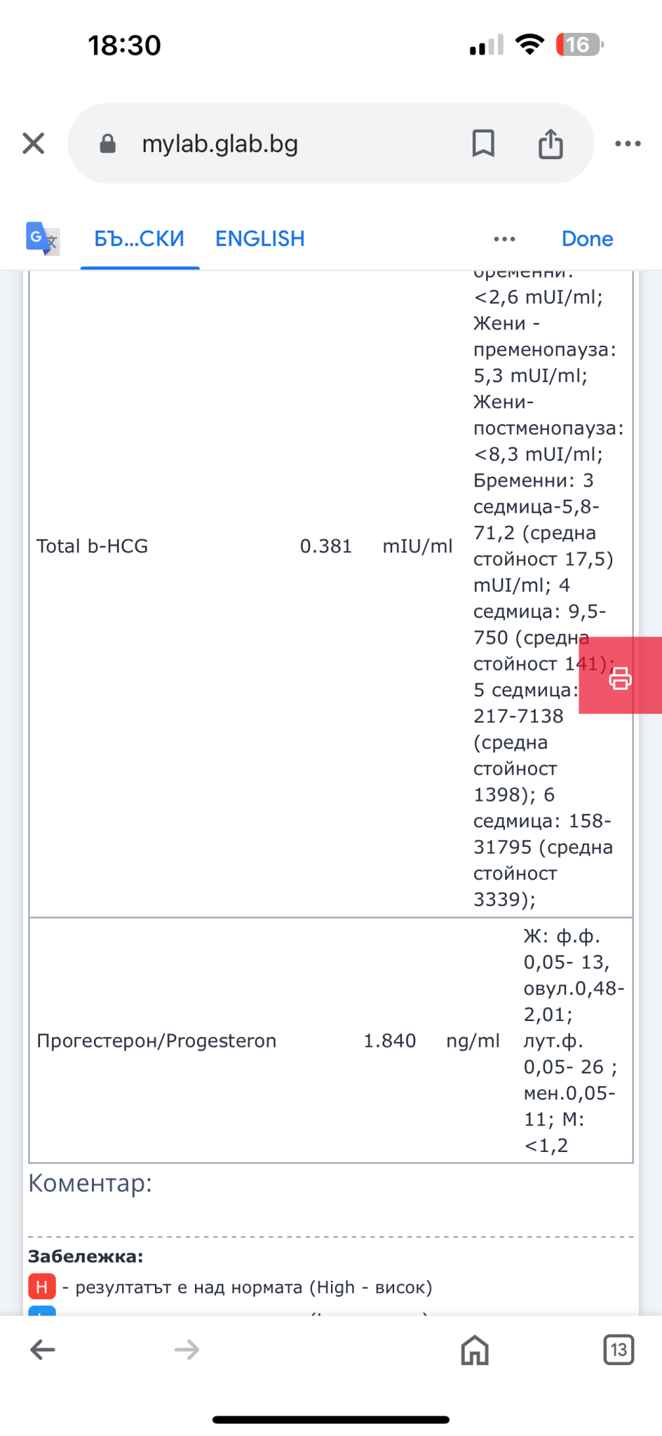Select the Total b-HCG row label

pos(92,546)
